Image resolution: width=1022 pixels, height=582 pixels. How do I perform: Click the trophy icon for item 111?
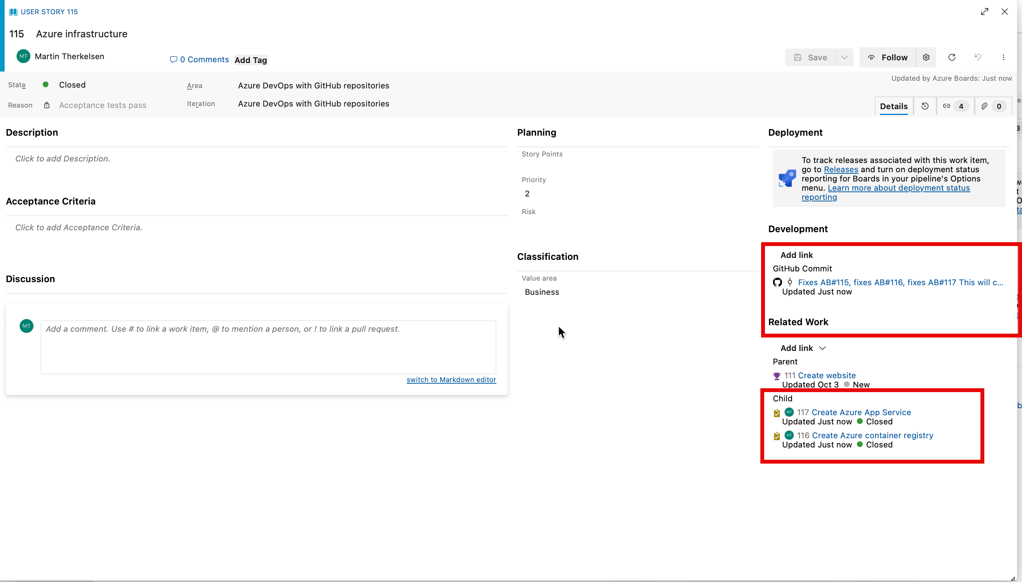click(x=777, y=376)
